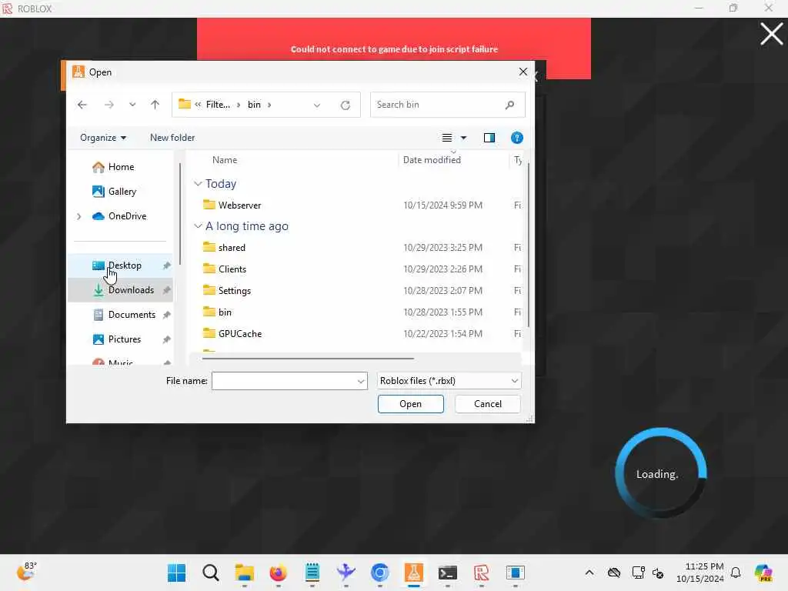Image resolution: width=788 pixels, height=591 pixels.
Task: Refresh the bin folder listing
Action: 346,105
